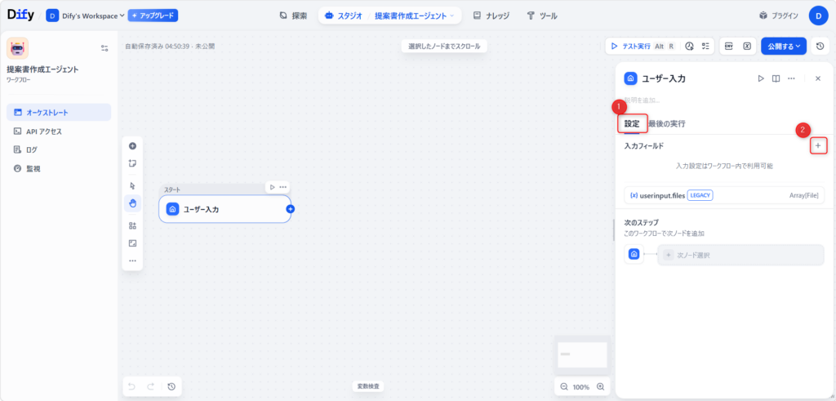The width and height of the screenshot is (836, 401).
Task: Open the ナレッジ menu in top navigation
Action: click(x=494, y=16)
